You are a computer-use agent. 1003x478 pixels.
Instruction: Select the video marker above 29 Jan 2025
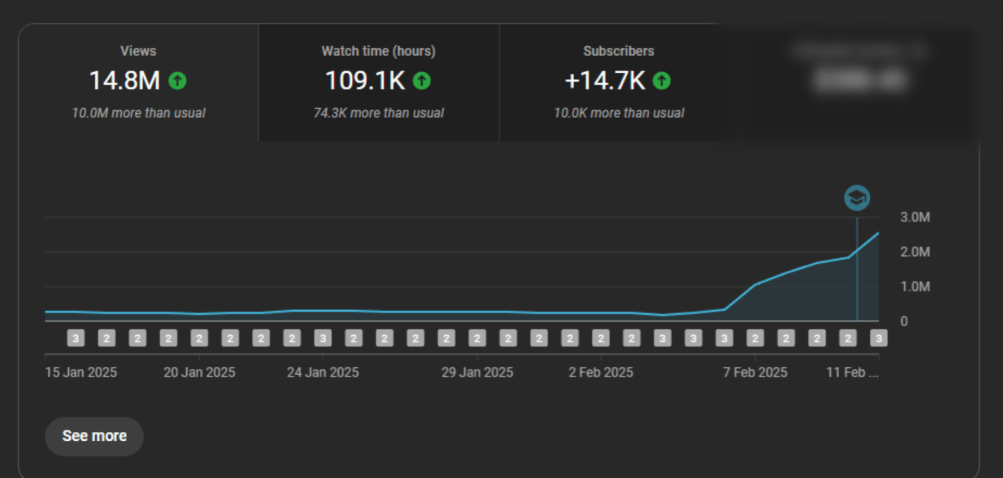[477, 338]
